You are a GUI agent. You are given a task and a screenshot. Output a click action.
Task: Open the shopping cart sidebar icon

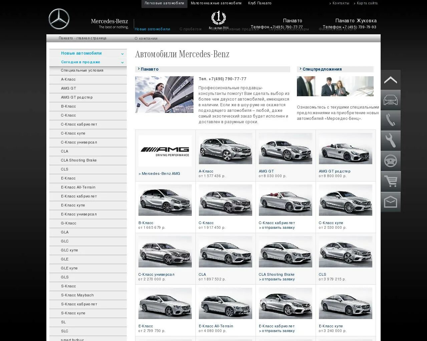coord(391,181)
